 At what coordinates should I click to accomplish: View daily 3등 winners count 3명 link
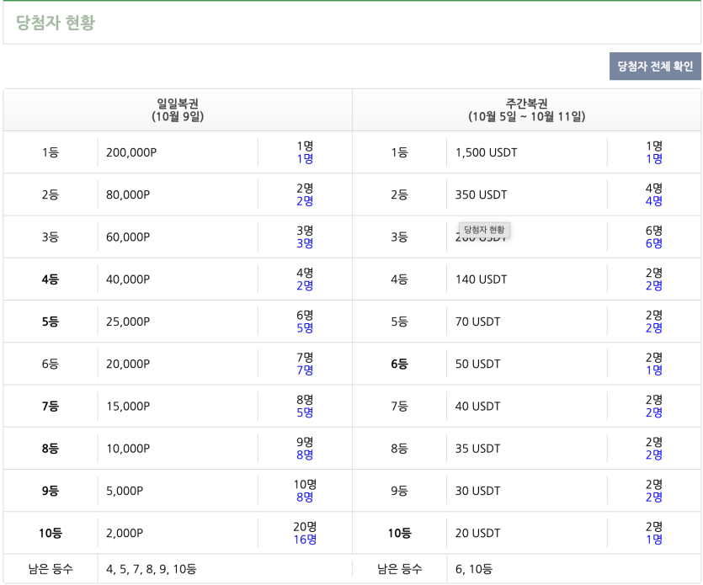305,243
